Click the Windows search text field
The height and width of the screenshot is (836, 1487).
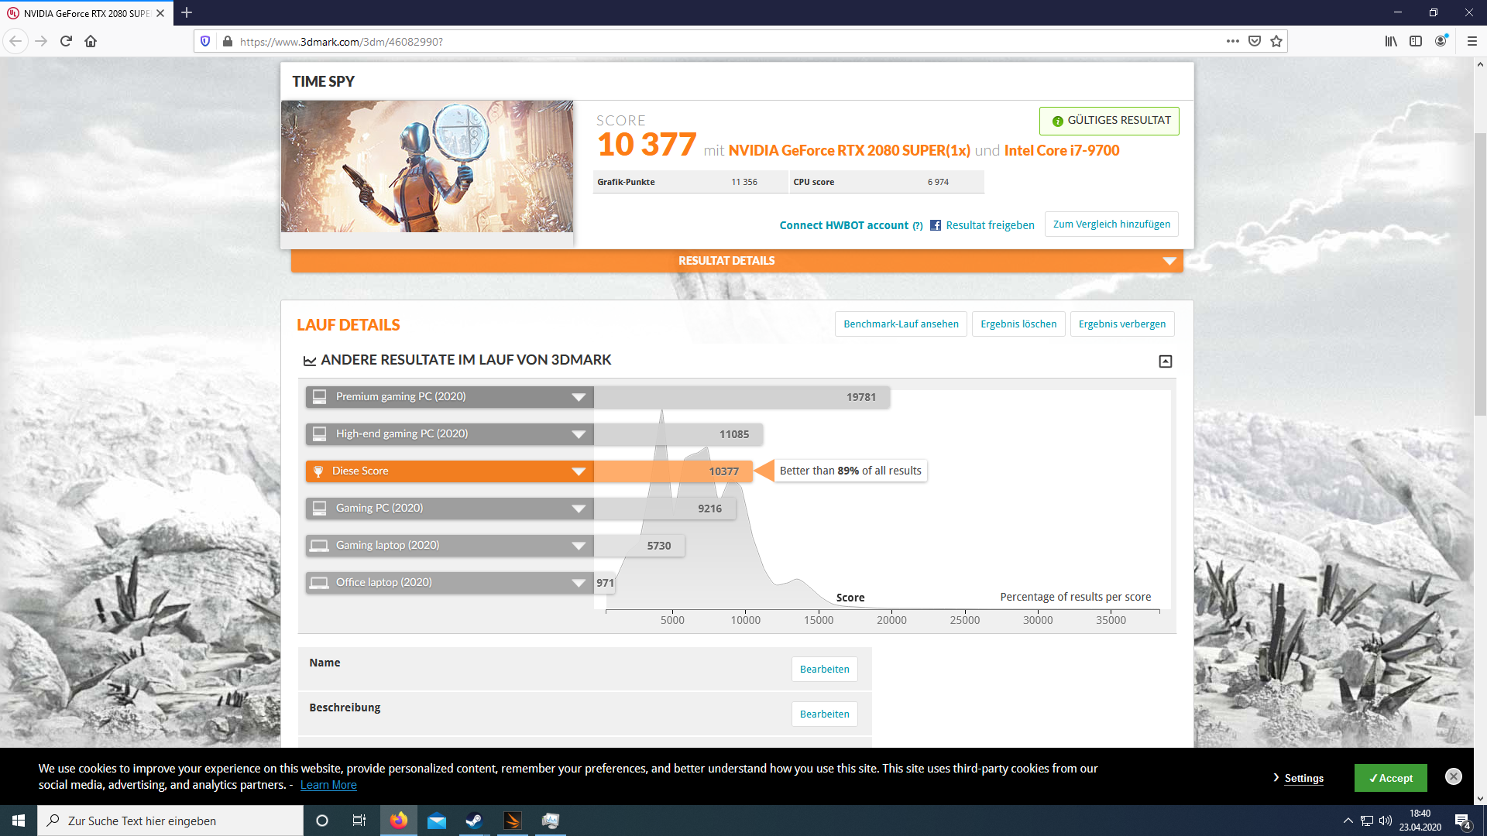click(x=170, y=821)
